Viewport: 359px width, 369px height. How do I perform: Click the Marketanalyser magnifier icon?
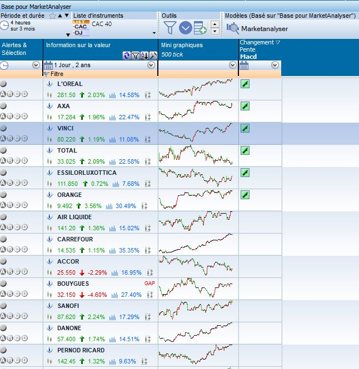[233, 28]
